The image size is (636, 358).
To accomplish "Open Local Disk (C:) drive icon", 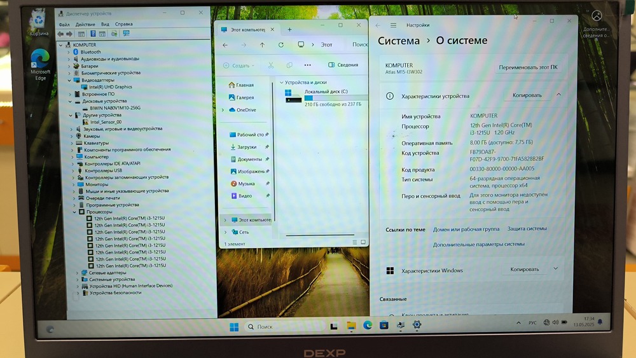I will point(293,97).
